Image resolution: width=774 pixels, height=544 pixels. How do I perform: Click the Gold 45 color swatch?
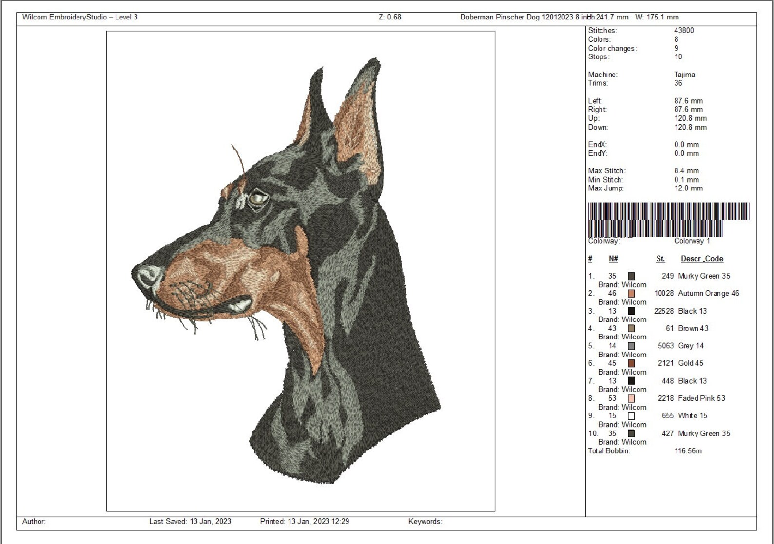[x=631, y=363]
